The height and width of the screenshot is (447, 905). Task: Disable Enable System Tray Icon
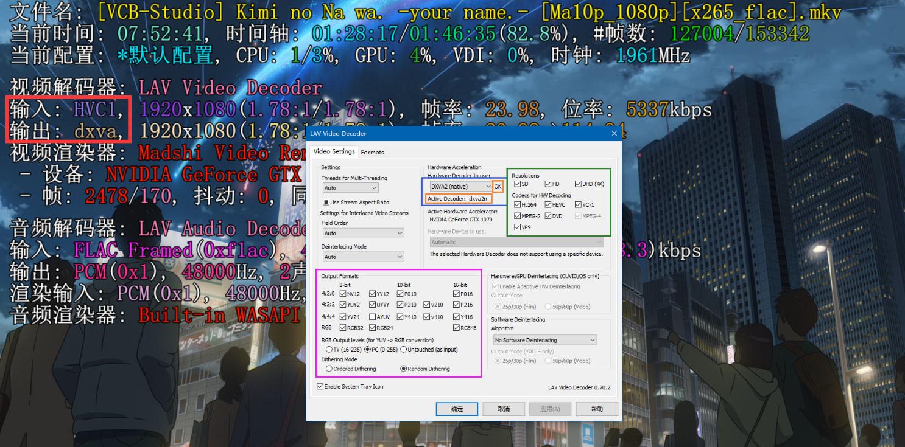click(319, 386)
